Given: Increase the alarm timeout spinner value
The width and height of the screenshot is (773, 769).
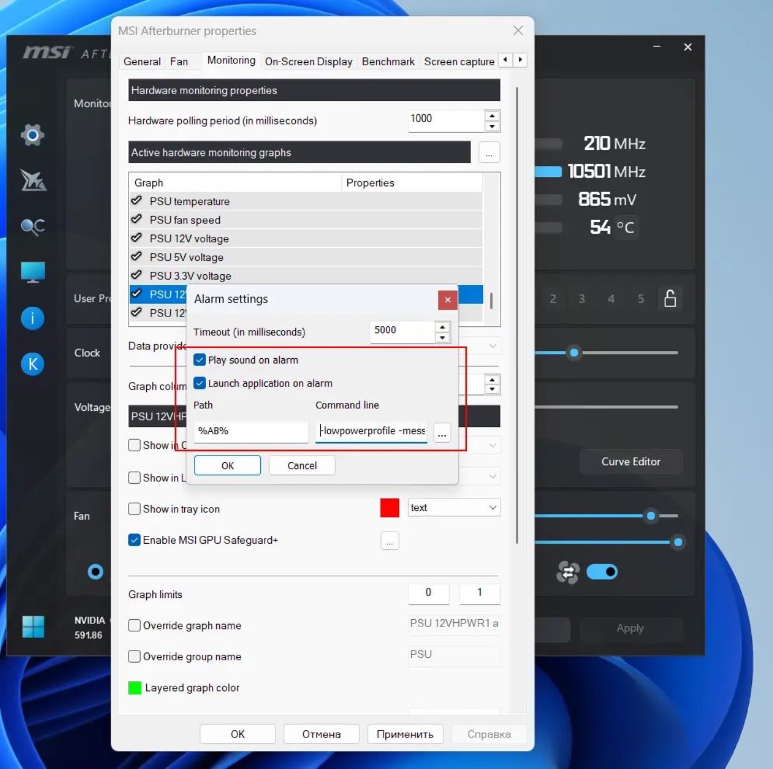Looking at the screenshot, I should pos(443,326).
